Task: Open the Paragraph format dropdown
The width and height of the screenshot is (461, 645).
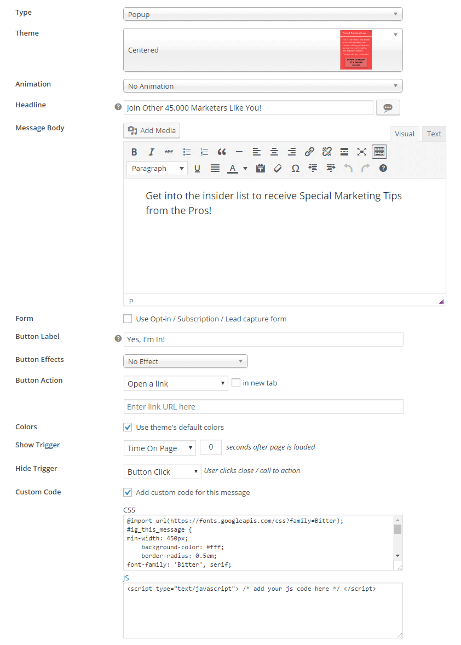Action: pyautogui.click(x=157, y=168)
